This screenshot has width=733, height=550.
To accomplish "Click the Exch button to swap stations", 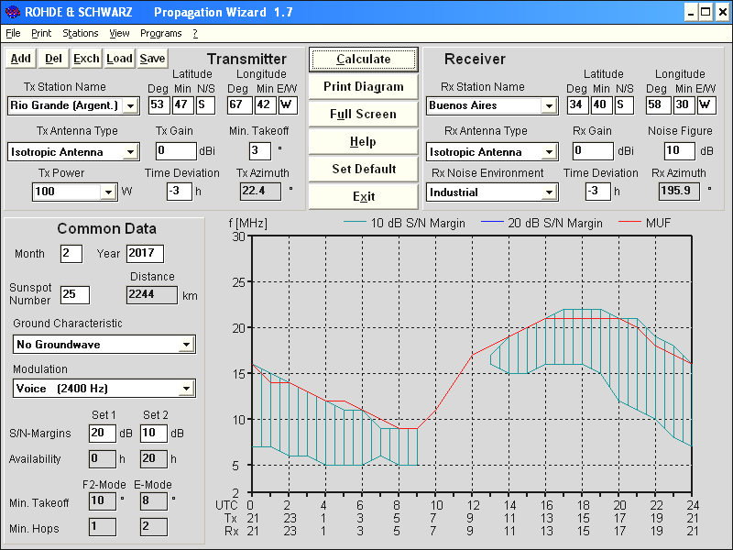I will click(86, 59).
